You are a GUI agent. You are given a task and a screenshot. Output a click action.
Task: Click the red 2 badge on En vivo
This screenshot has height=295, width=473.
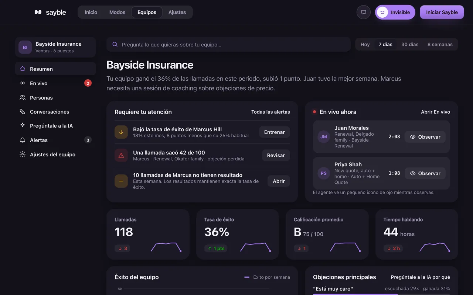(x=88, y=83)
